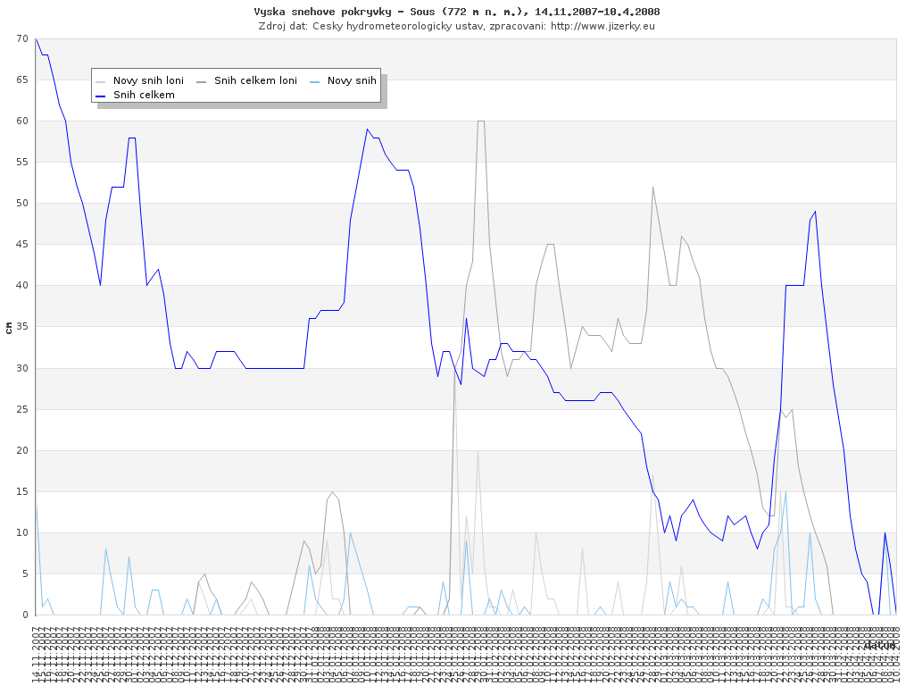Click the 'Novy snih loni' legend text
Screen dimensions: 914x686
(x=148, y=81)
